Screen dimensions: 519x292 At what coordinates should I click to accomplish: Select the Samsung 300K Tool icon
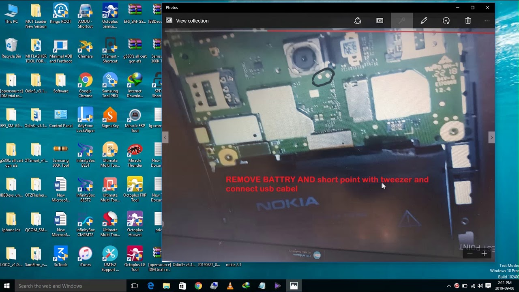point(60,155)
